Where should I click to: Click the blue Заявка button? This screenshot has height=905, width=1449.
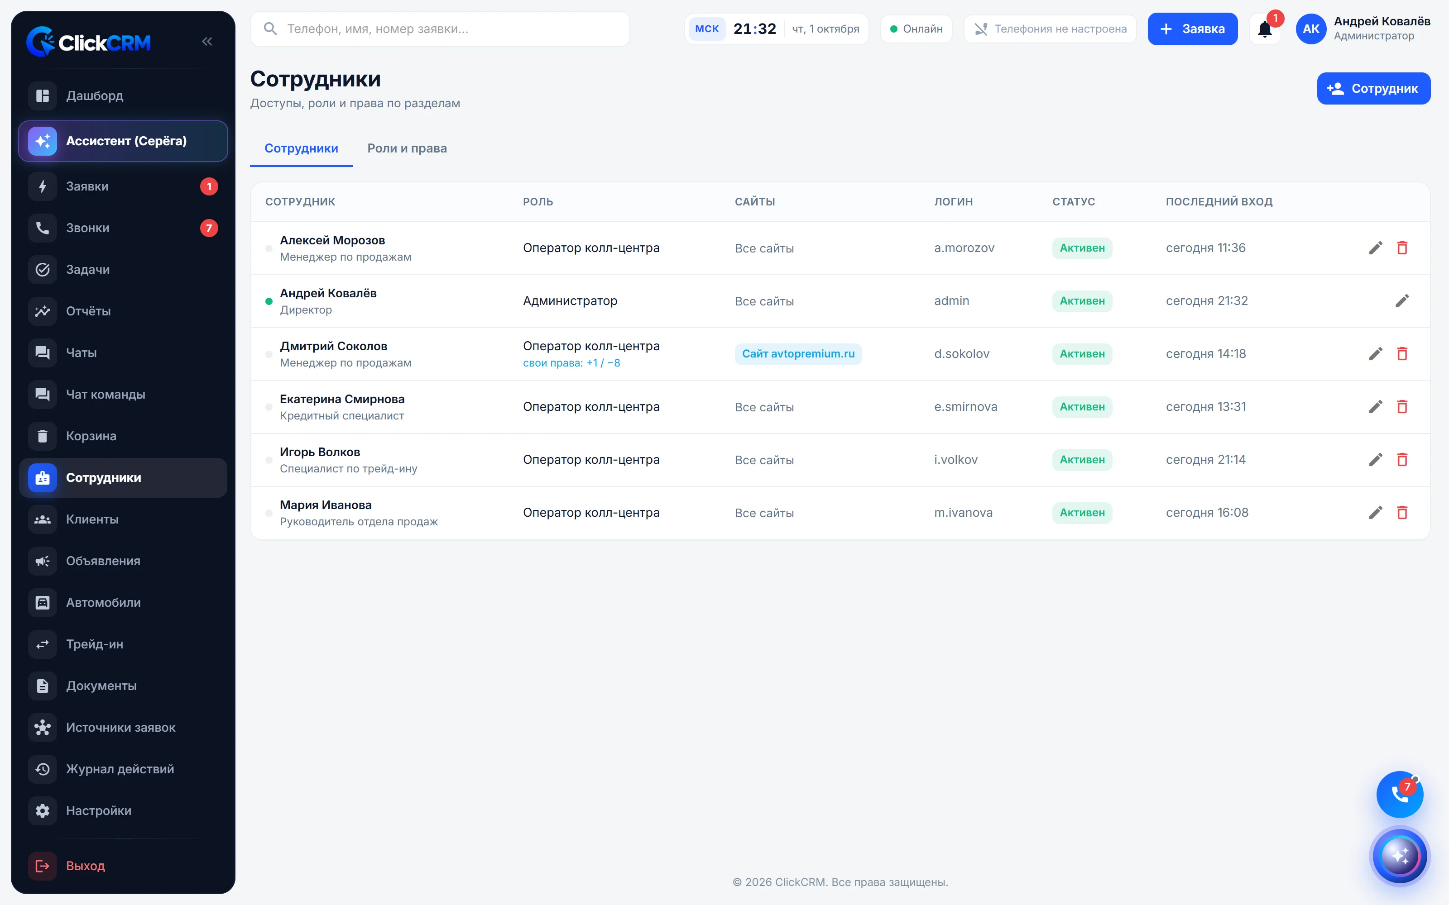click(1192, 29)
